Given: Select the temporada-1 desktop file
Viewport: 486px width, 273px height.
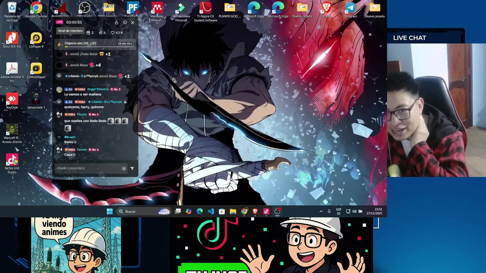Looking at the screenshot, I should 36,101.
